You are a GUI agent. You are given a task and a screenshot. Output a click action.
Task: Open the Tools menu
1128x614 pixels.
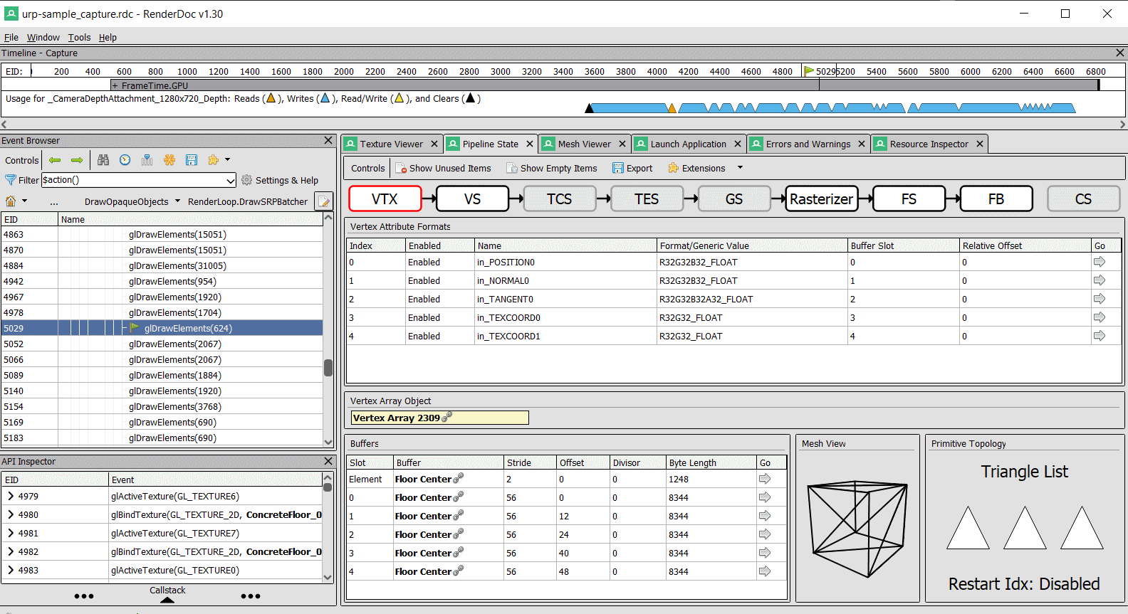pyautogui.click(x=79, y=38)
